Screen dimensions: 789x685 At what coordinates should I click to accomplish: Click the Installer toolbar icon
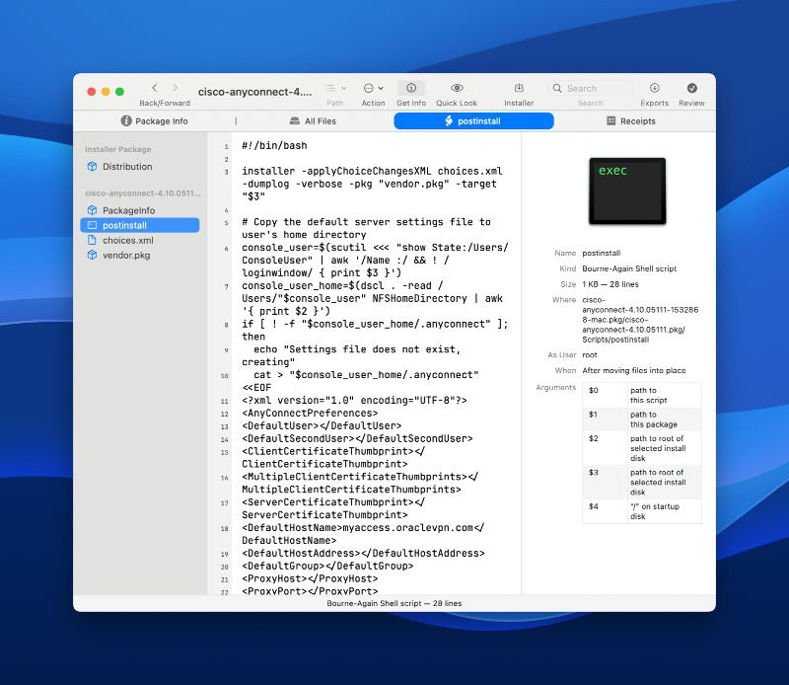(519, 88)
